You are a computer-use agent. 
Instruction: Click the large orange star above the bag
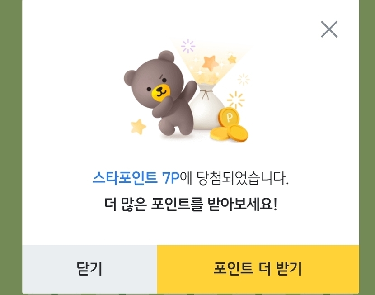pyautogui.click(x=210, y=63)
